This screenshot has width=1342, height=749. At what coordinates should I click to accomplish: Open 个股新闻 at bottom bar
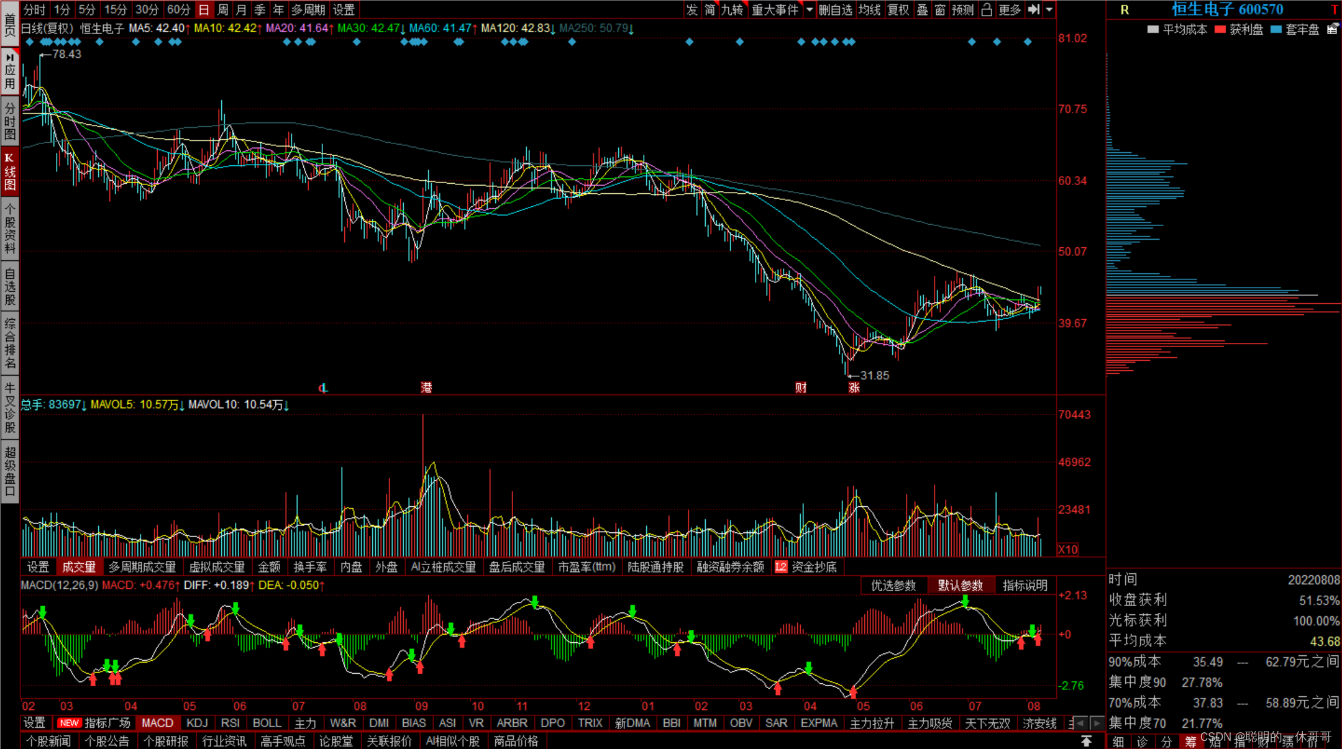tap(48, 741)
